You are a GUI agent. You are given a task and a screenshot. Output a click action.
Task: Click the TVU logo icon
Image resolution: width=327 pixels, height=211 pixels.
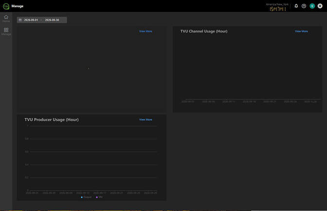(6, 6)
